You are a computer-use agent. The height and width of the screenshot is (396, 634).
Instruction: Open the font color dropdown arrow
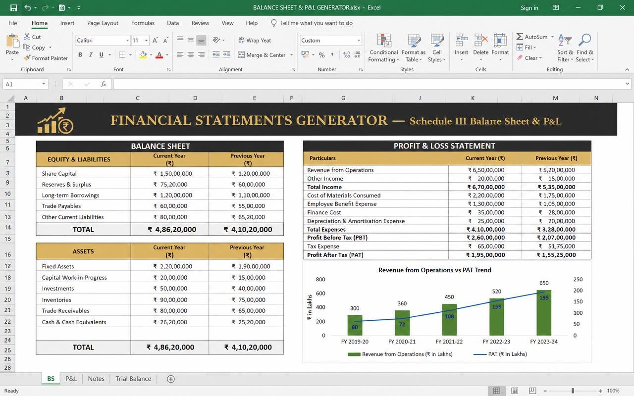167,55
